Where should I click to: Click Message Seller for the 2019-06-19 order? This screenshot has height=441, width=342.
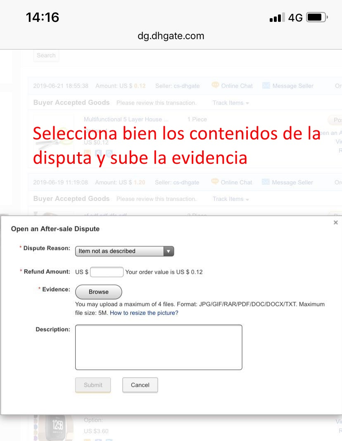point(292,182)
